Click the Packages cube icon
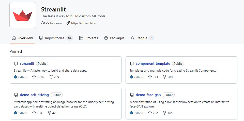The height and width of the screenshot is (121, 244). pyautogui.click(x=106, y=38)
